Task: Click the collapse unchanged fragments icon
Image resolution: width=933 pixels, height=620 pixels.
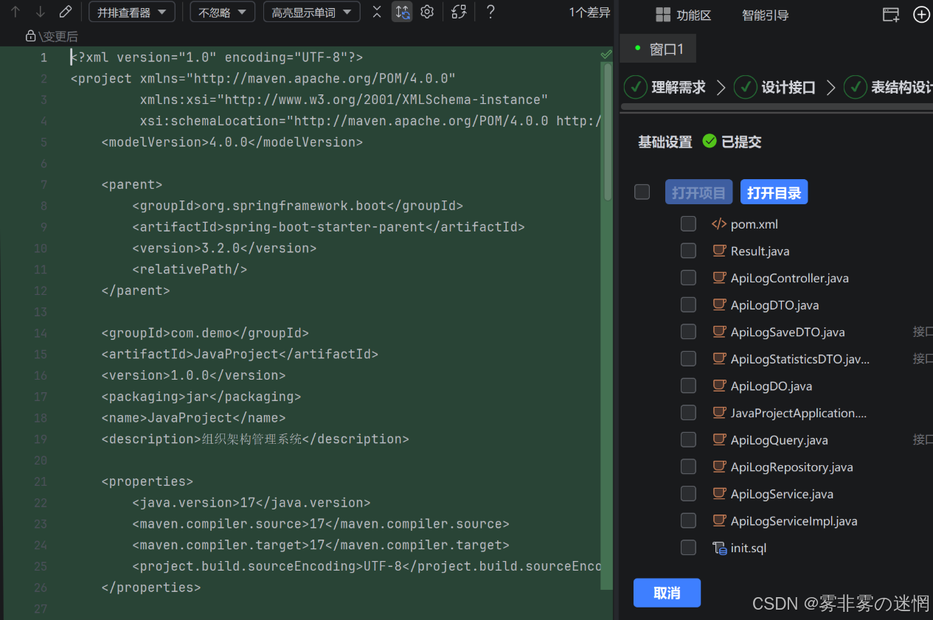Action: [x=377, y=12]
